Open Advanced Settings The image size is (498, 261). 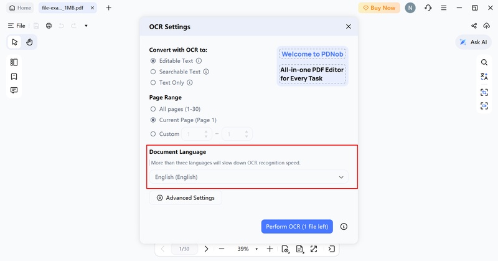186,197
